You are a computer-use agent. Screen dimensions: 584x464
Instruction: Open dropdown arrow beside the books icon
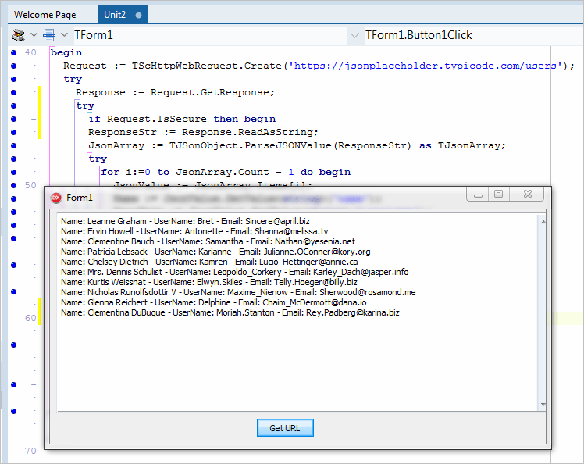coord(34,35)
